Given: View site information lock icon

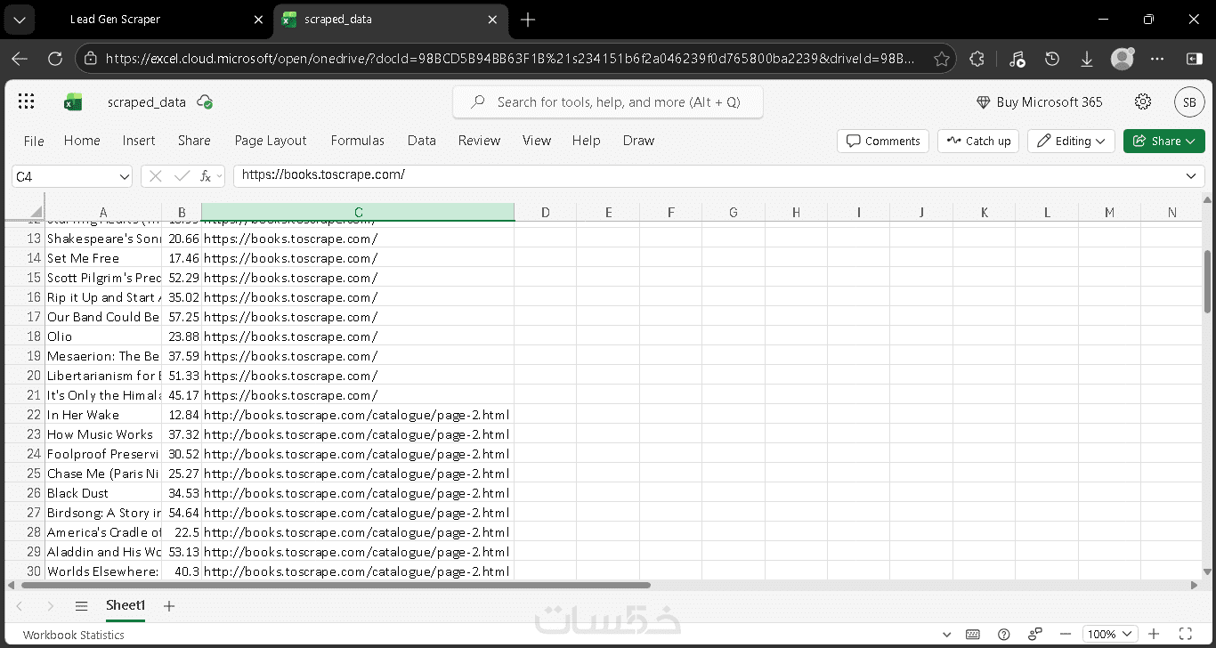Looking at the screenshot, I should (x=89, y=59).
